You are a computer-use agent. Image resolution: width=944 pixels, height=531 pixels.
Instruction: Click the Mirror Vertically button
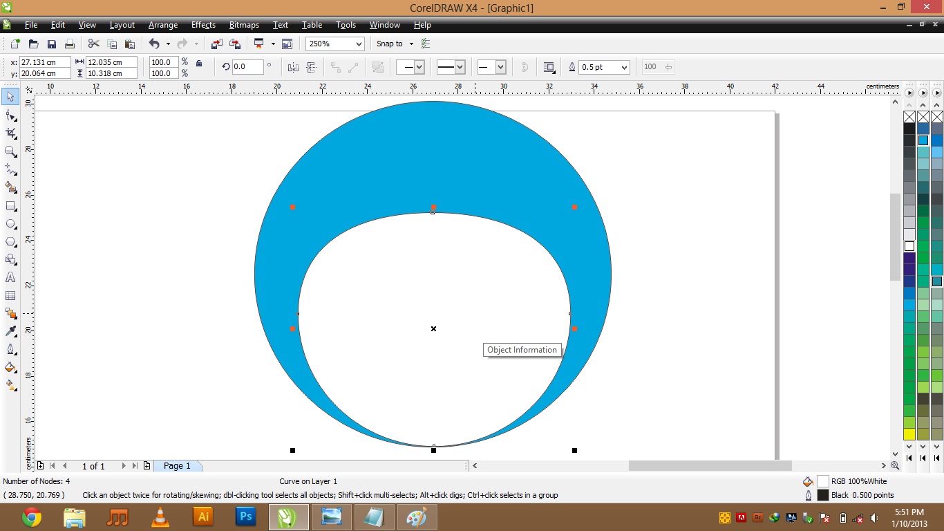[311, 67]
